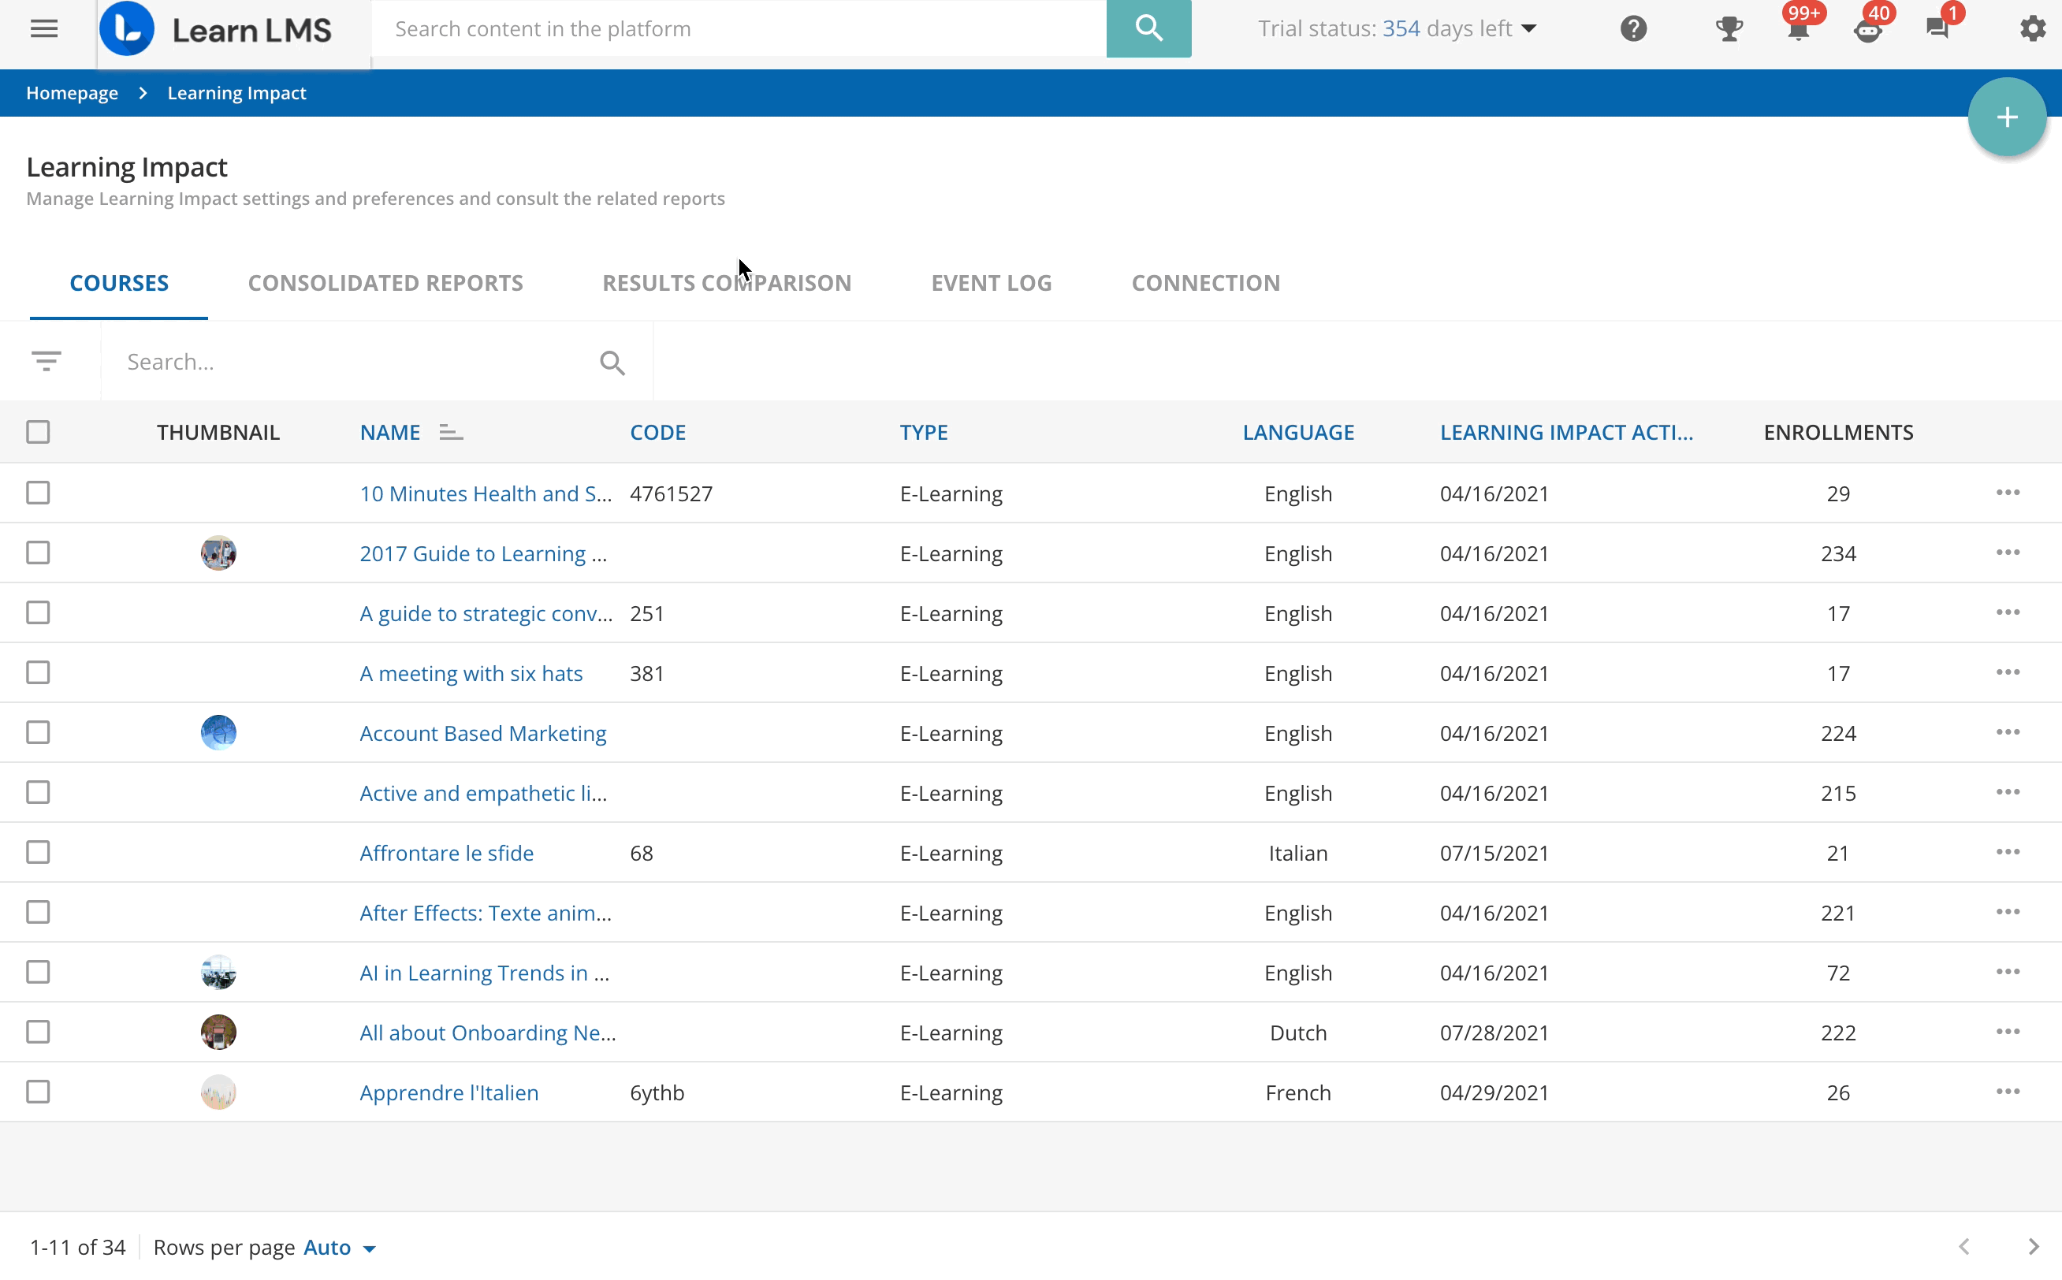The image size is (2062, 1280).
Task: Open the trophy gamification icon
Action: click(1729, 29)
